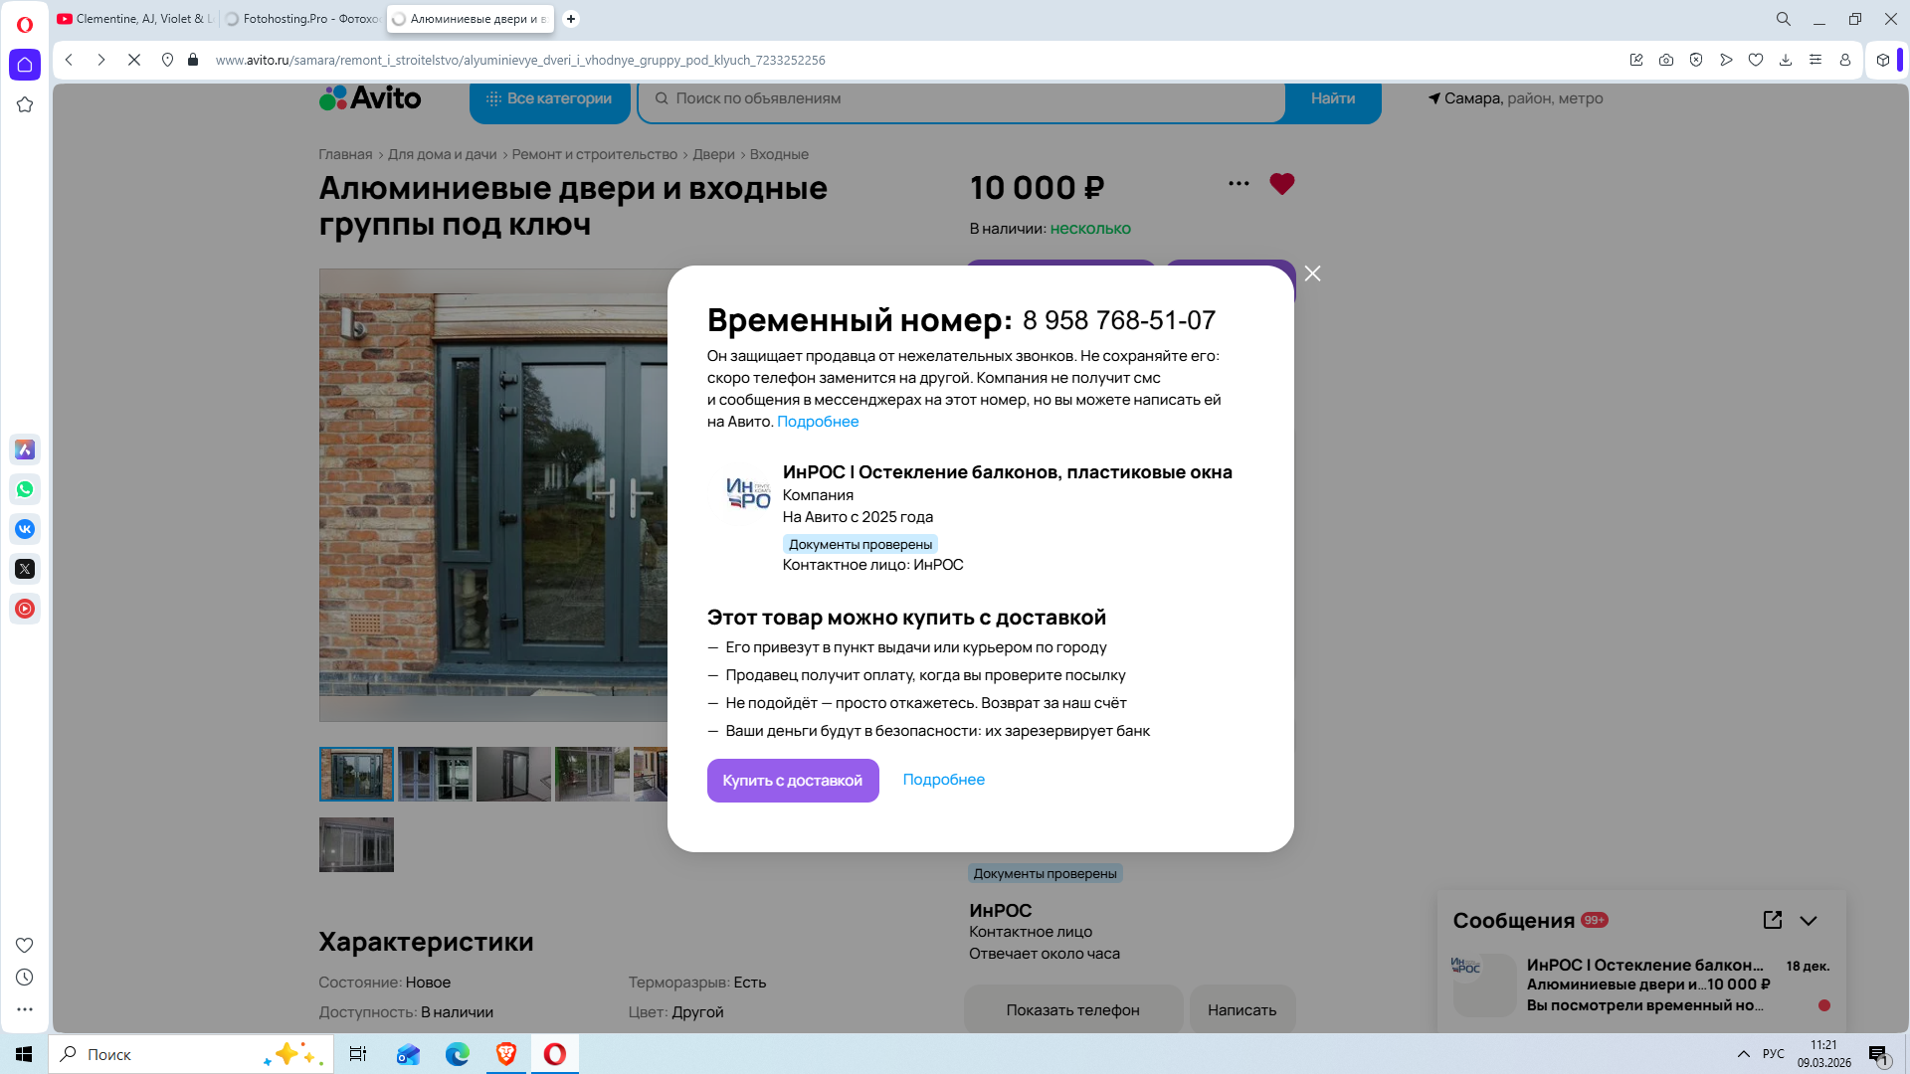The width and height of the screenshot is (1910, 1074).
Task: Click the snapshot camera icon
Action: [x=1666, y=60]
